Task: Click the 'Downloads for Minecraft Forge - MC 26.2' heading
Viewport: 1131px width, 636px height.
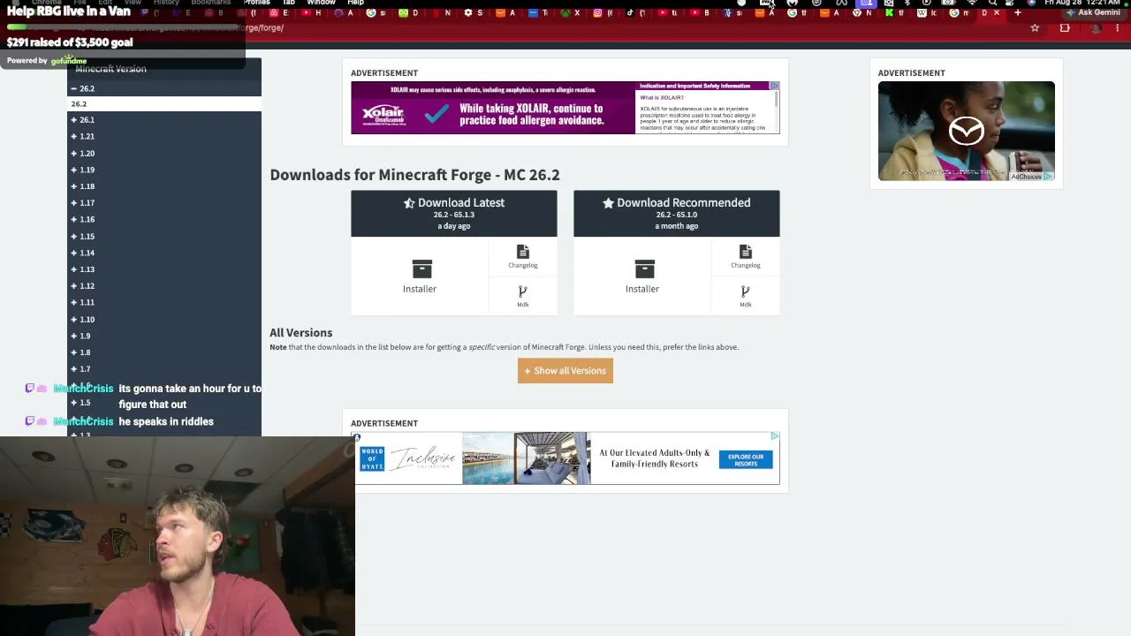Action: pos(414,175)
